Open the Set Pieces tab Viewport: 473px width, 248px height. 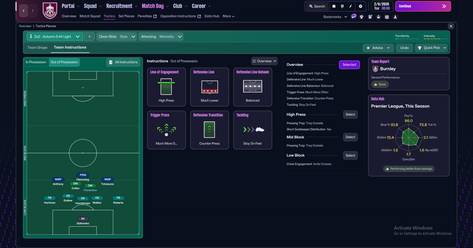click(x=126, y=16)
